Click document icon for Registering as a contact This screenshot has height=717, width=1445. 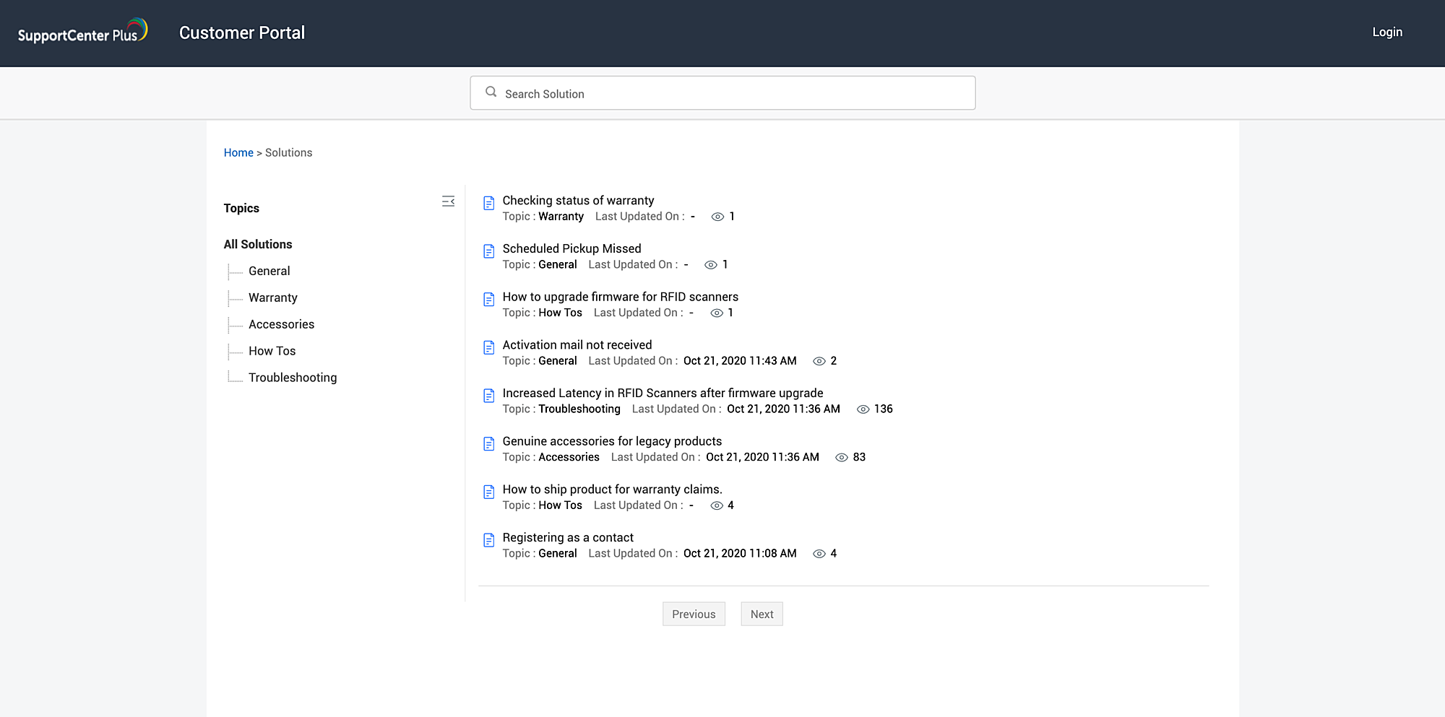pyautogui.click(x=489, y=540)
